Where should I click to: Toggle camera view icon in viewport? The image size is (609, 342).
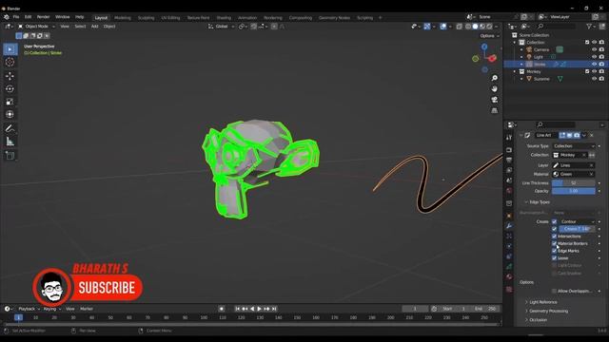point(495,100)
